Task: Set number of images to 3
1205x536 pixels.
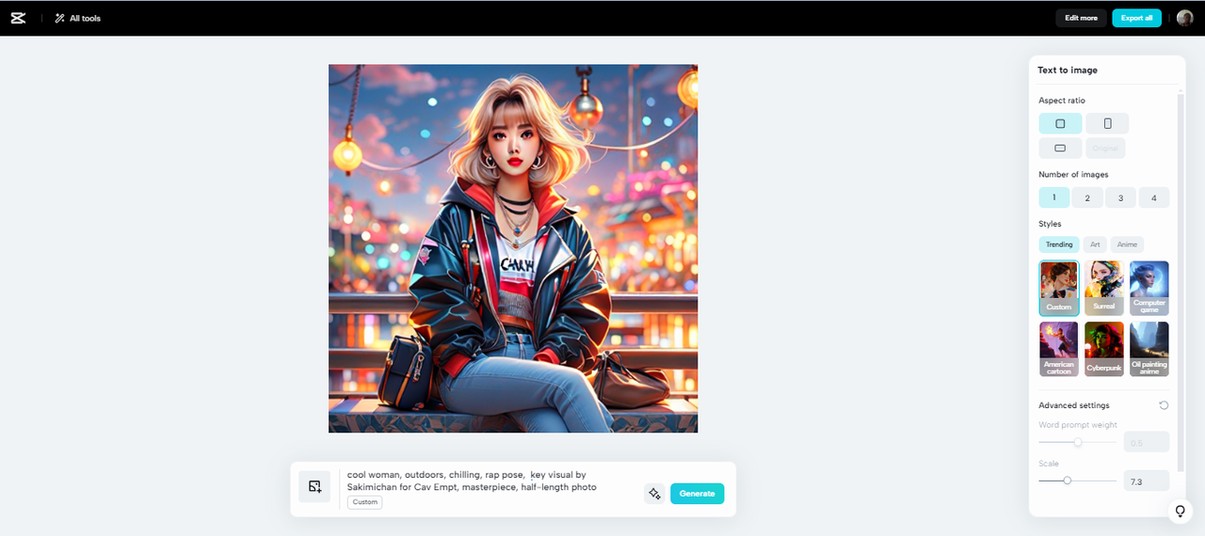Action: click(1120, 197)
